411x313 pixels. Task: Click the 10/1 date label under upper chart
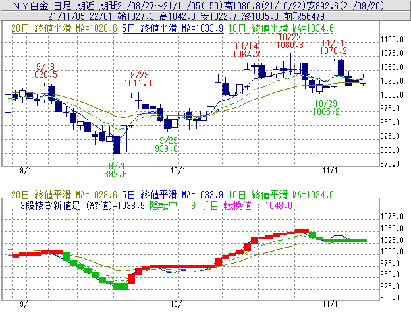pyautogui.click(x=178, y=171)
